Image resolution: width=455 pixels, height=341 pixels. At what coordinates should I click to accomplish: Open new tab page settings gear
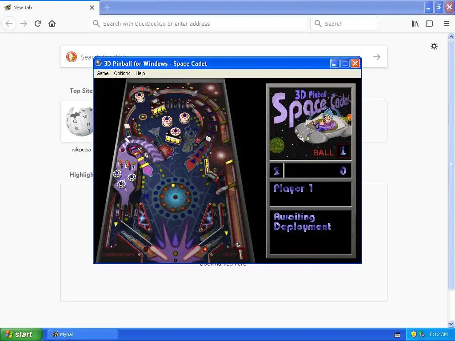[x=434, y=46]
